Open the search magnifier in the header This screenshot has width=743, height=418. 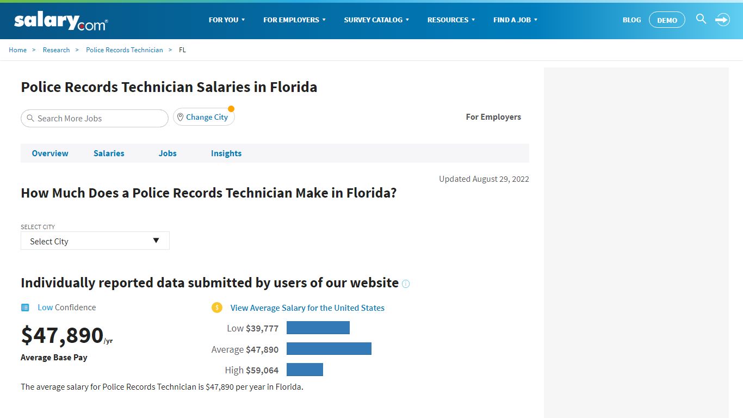point(701,19)
